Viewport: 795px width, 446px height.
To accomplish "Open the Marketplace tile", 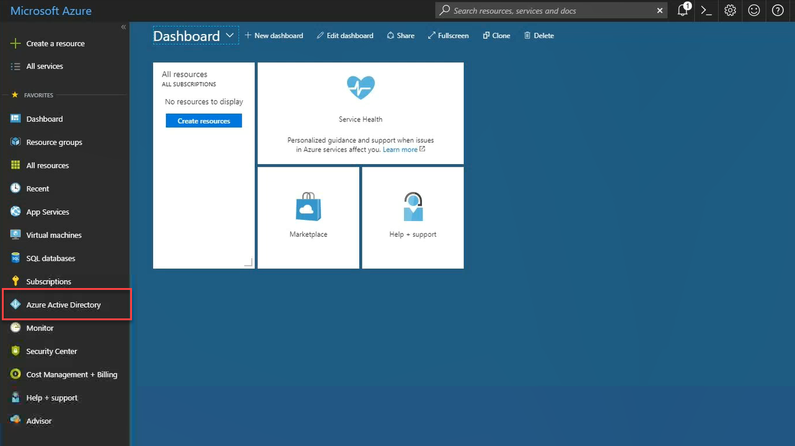I will [309, 217].
